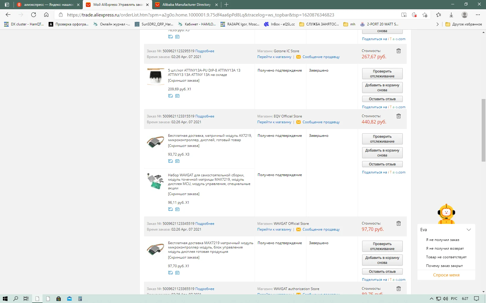Image resolution: width=486 pixels, height=303 pixels.
Task: Check tracking for the ATTINY13A order
Action: point(382,74)
